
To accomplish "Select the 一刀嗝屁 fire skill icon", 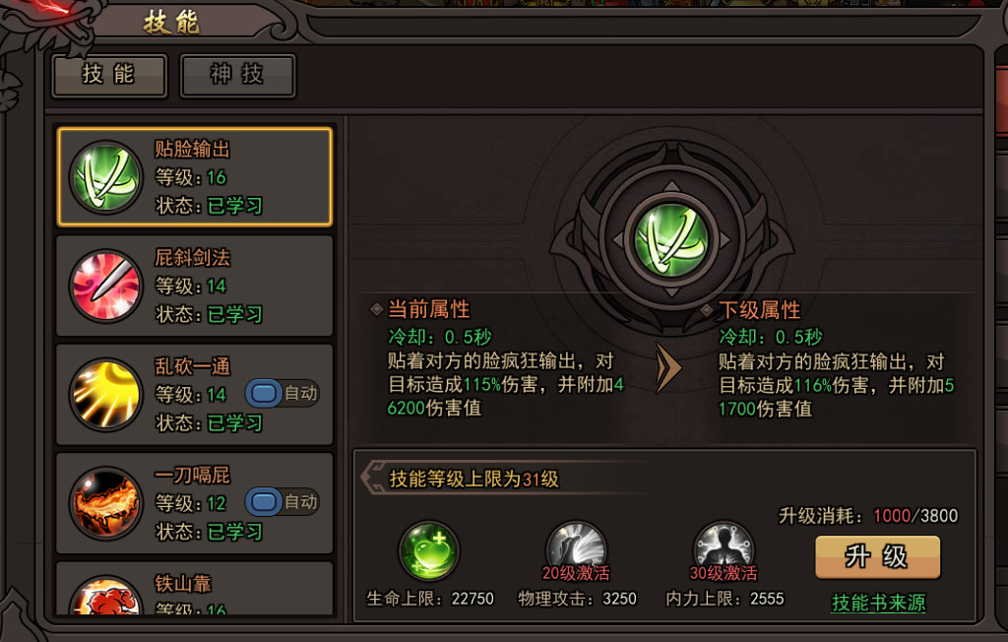I will pos(106,503).
